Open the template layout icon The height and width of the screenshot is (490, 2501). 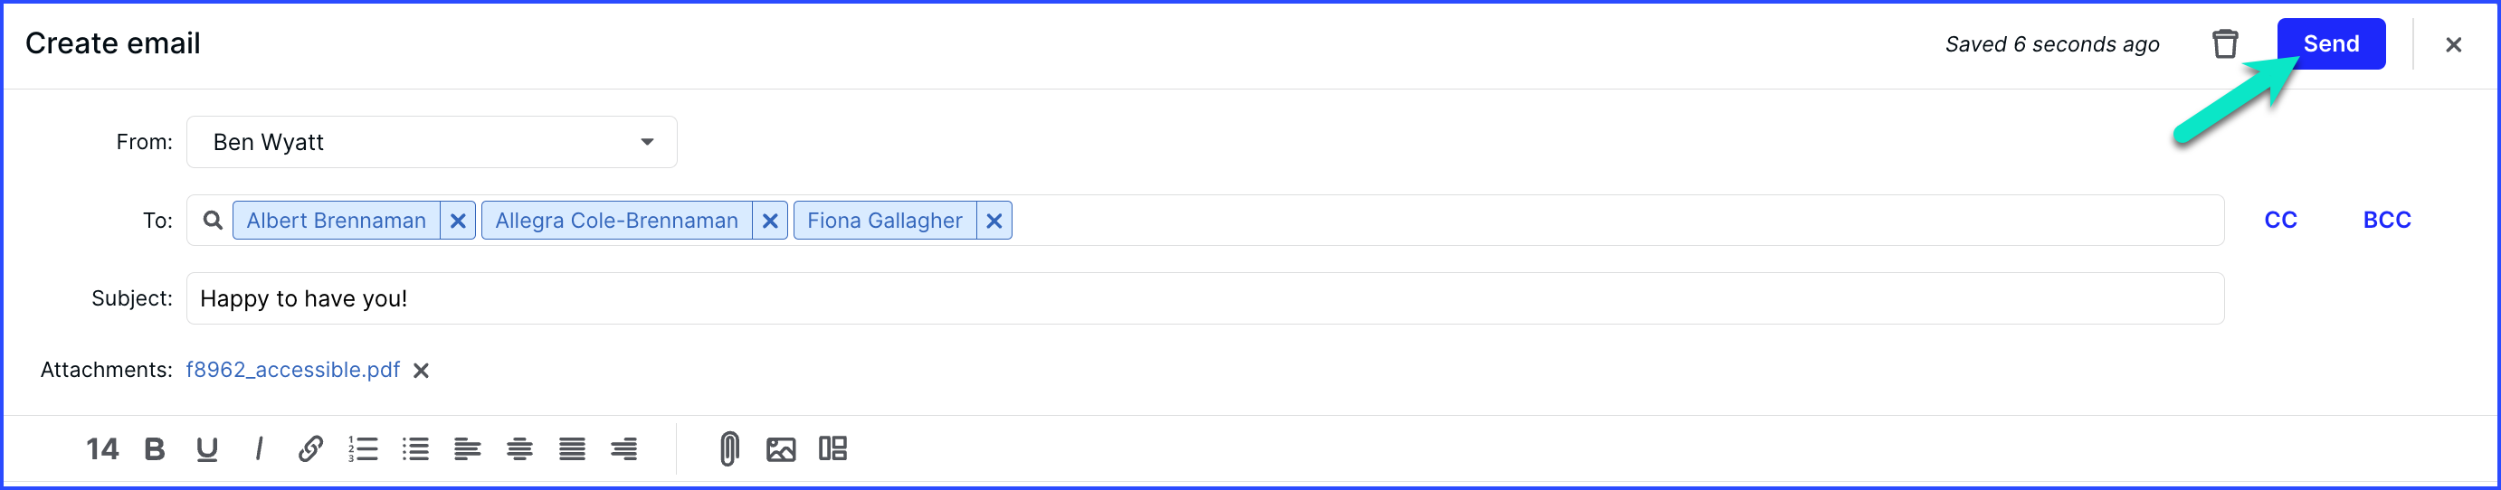click(x=832, y=448)
